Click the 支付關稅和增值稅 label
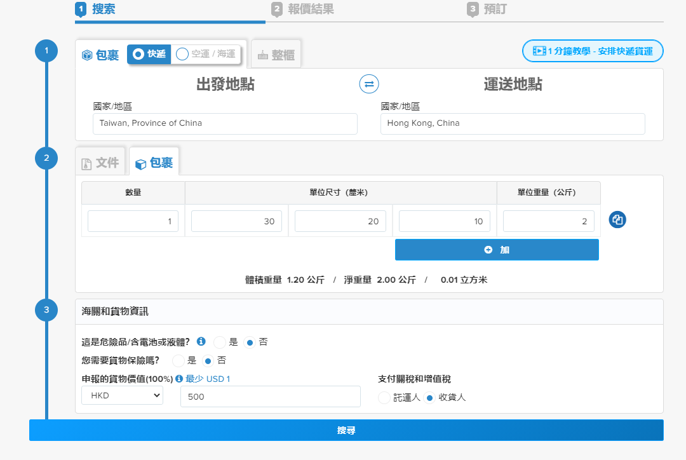This screenshot has width=686, height=460. pos(414,379)
